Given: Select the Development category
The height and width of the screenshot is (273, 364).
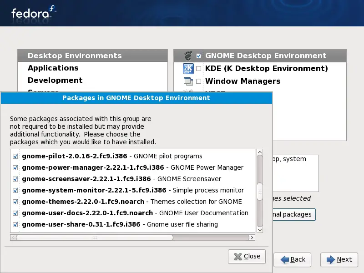Looking at the screenshot, I should point(93,81).
